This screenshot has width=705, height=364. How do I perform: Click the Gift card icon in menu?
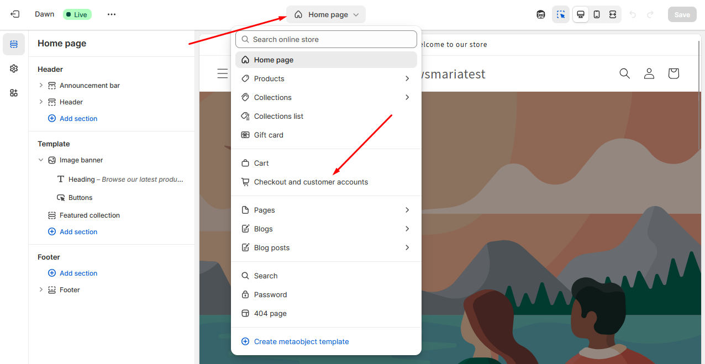click(x=245, y=135)
